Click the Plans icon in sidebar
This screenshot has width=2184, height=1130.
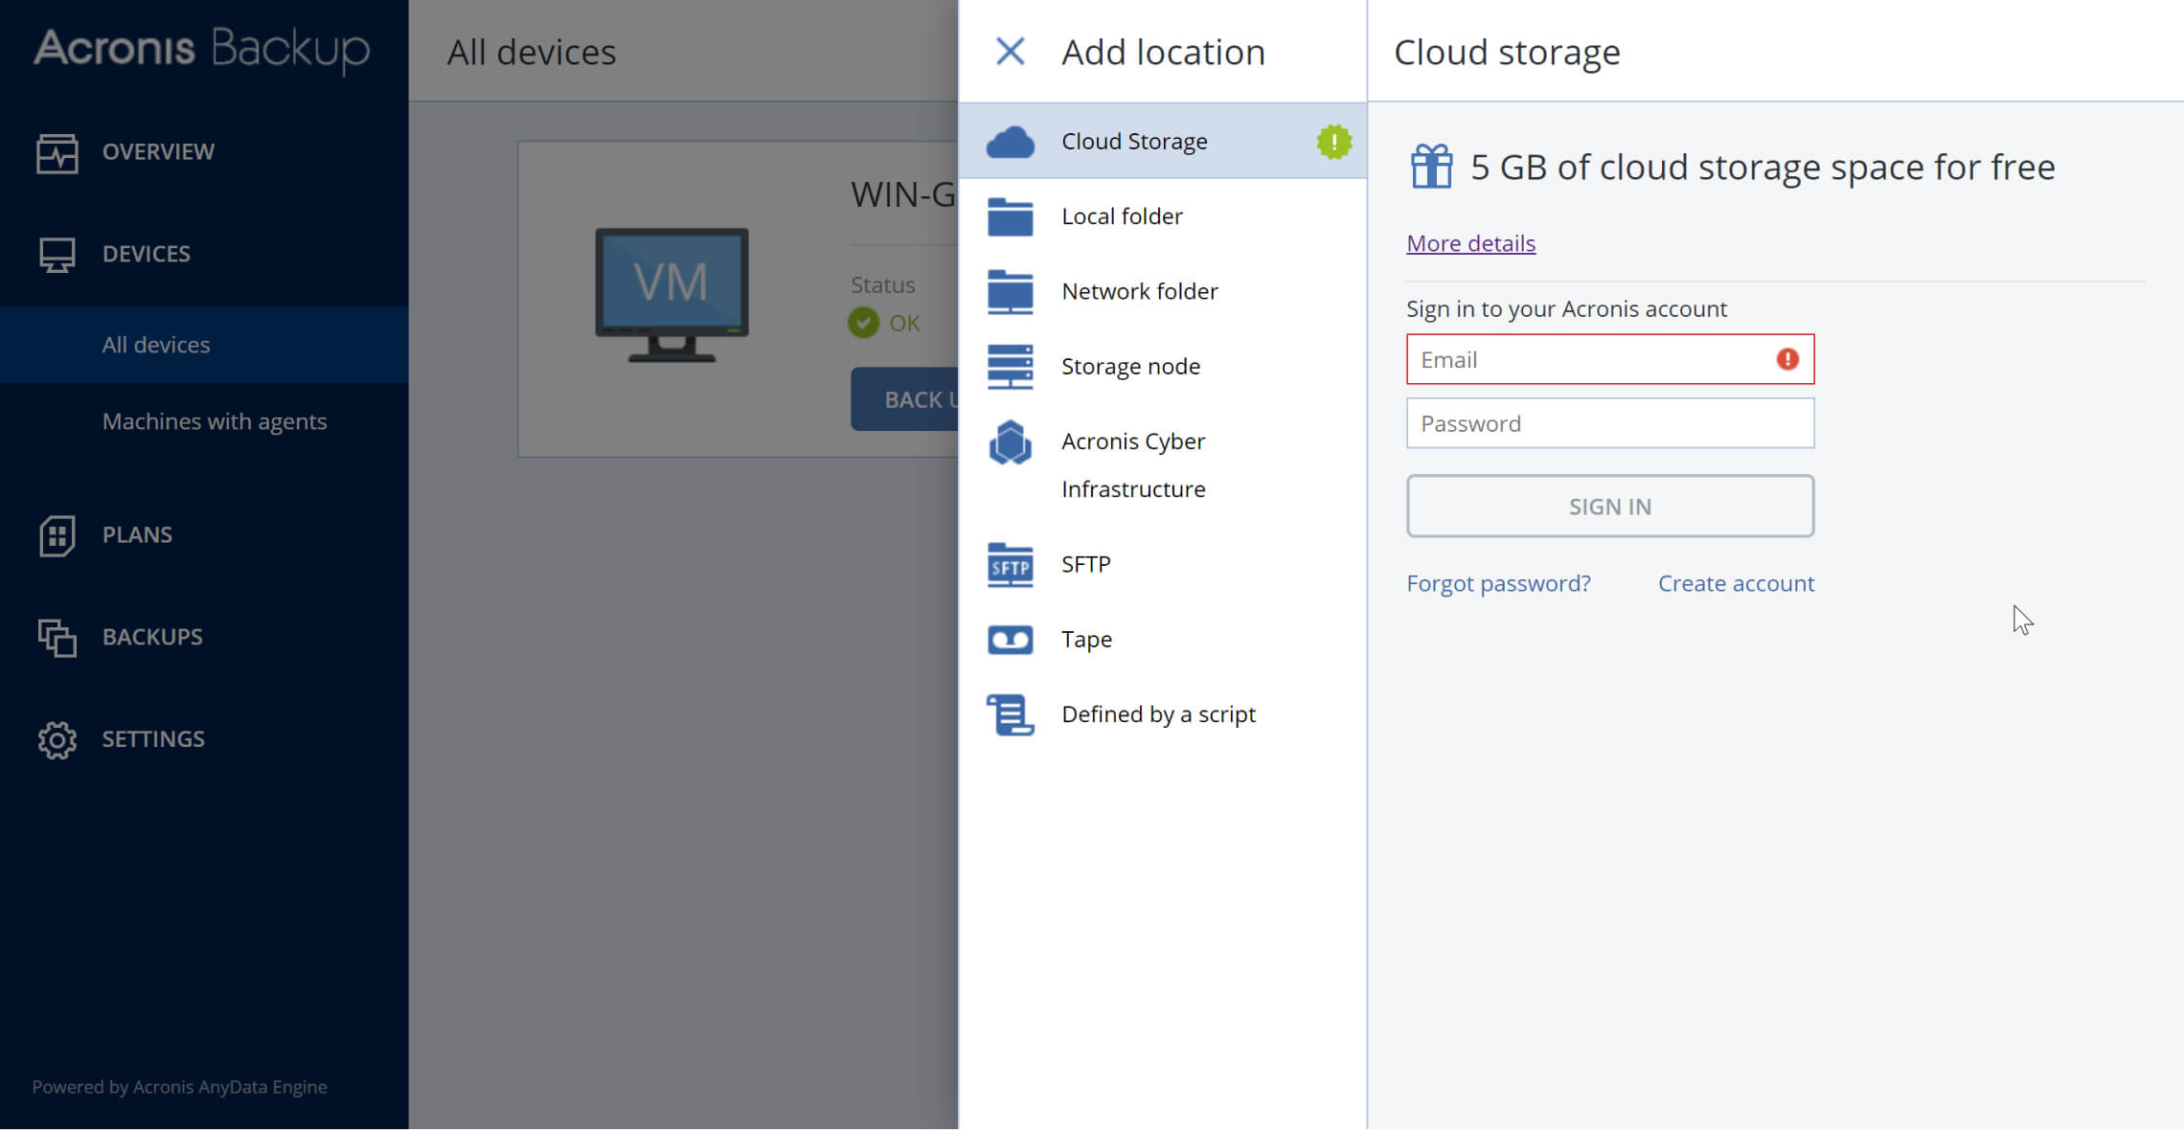tap(57, 535)
